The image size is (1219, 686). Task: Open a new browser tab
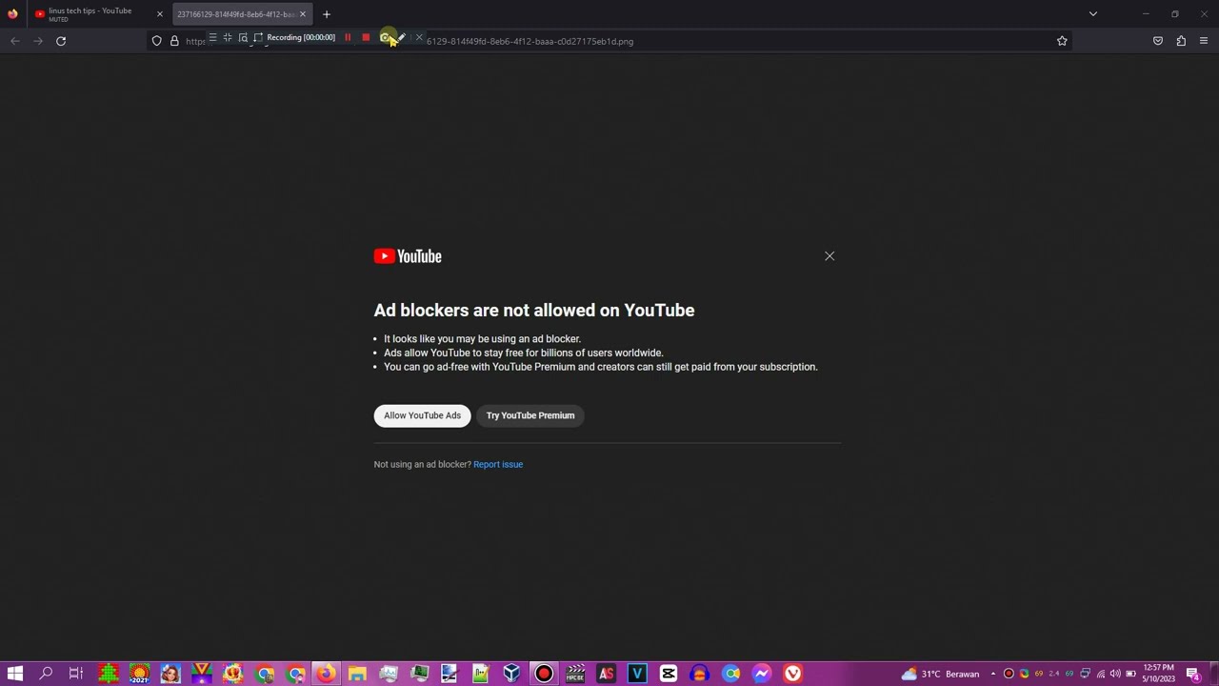tap(327, 14)
